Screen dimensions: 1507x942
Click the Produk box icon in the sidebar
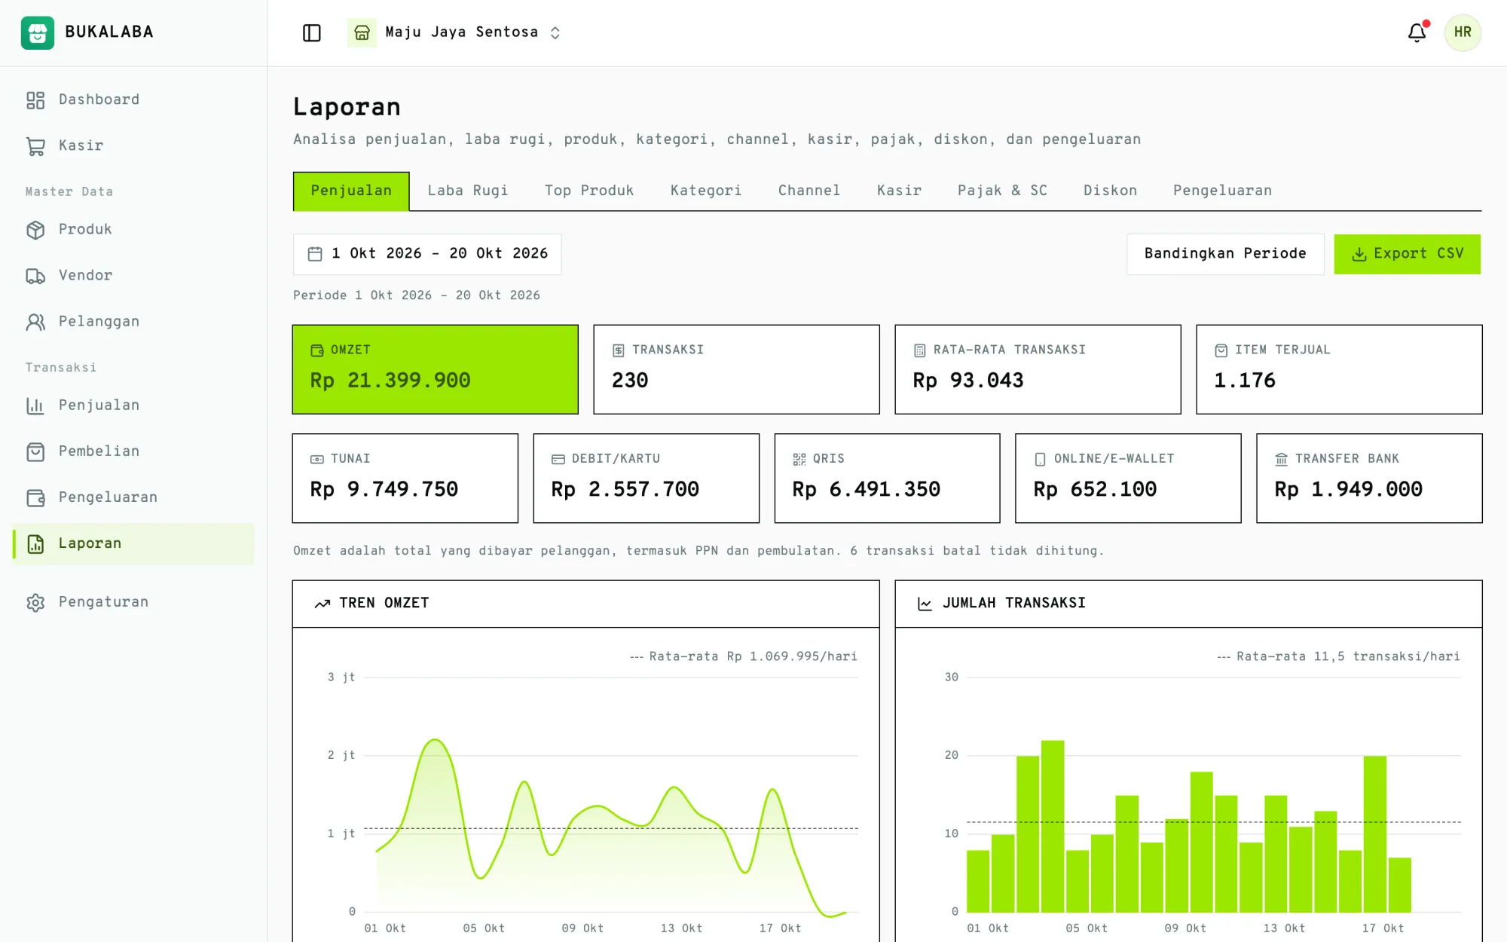[35, 230]
